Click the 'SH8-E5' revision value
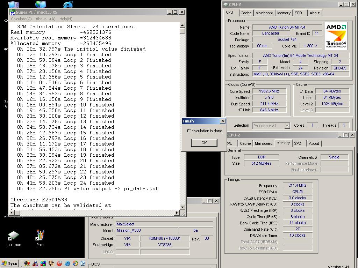Image resolution: width=358 pixels, height=268 pixels. 340,68
